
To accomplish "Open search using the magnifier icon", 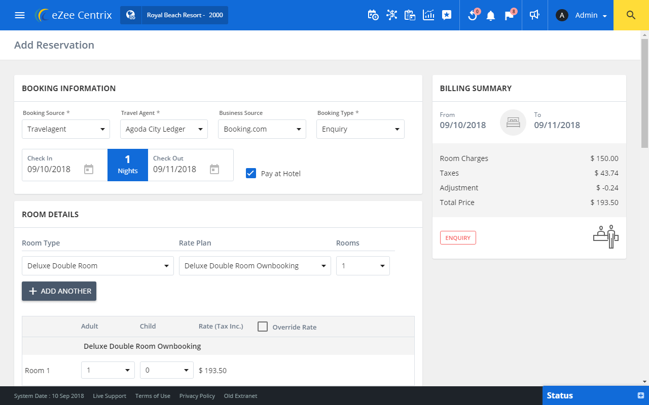I will 630,15.
